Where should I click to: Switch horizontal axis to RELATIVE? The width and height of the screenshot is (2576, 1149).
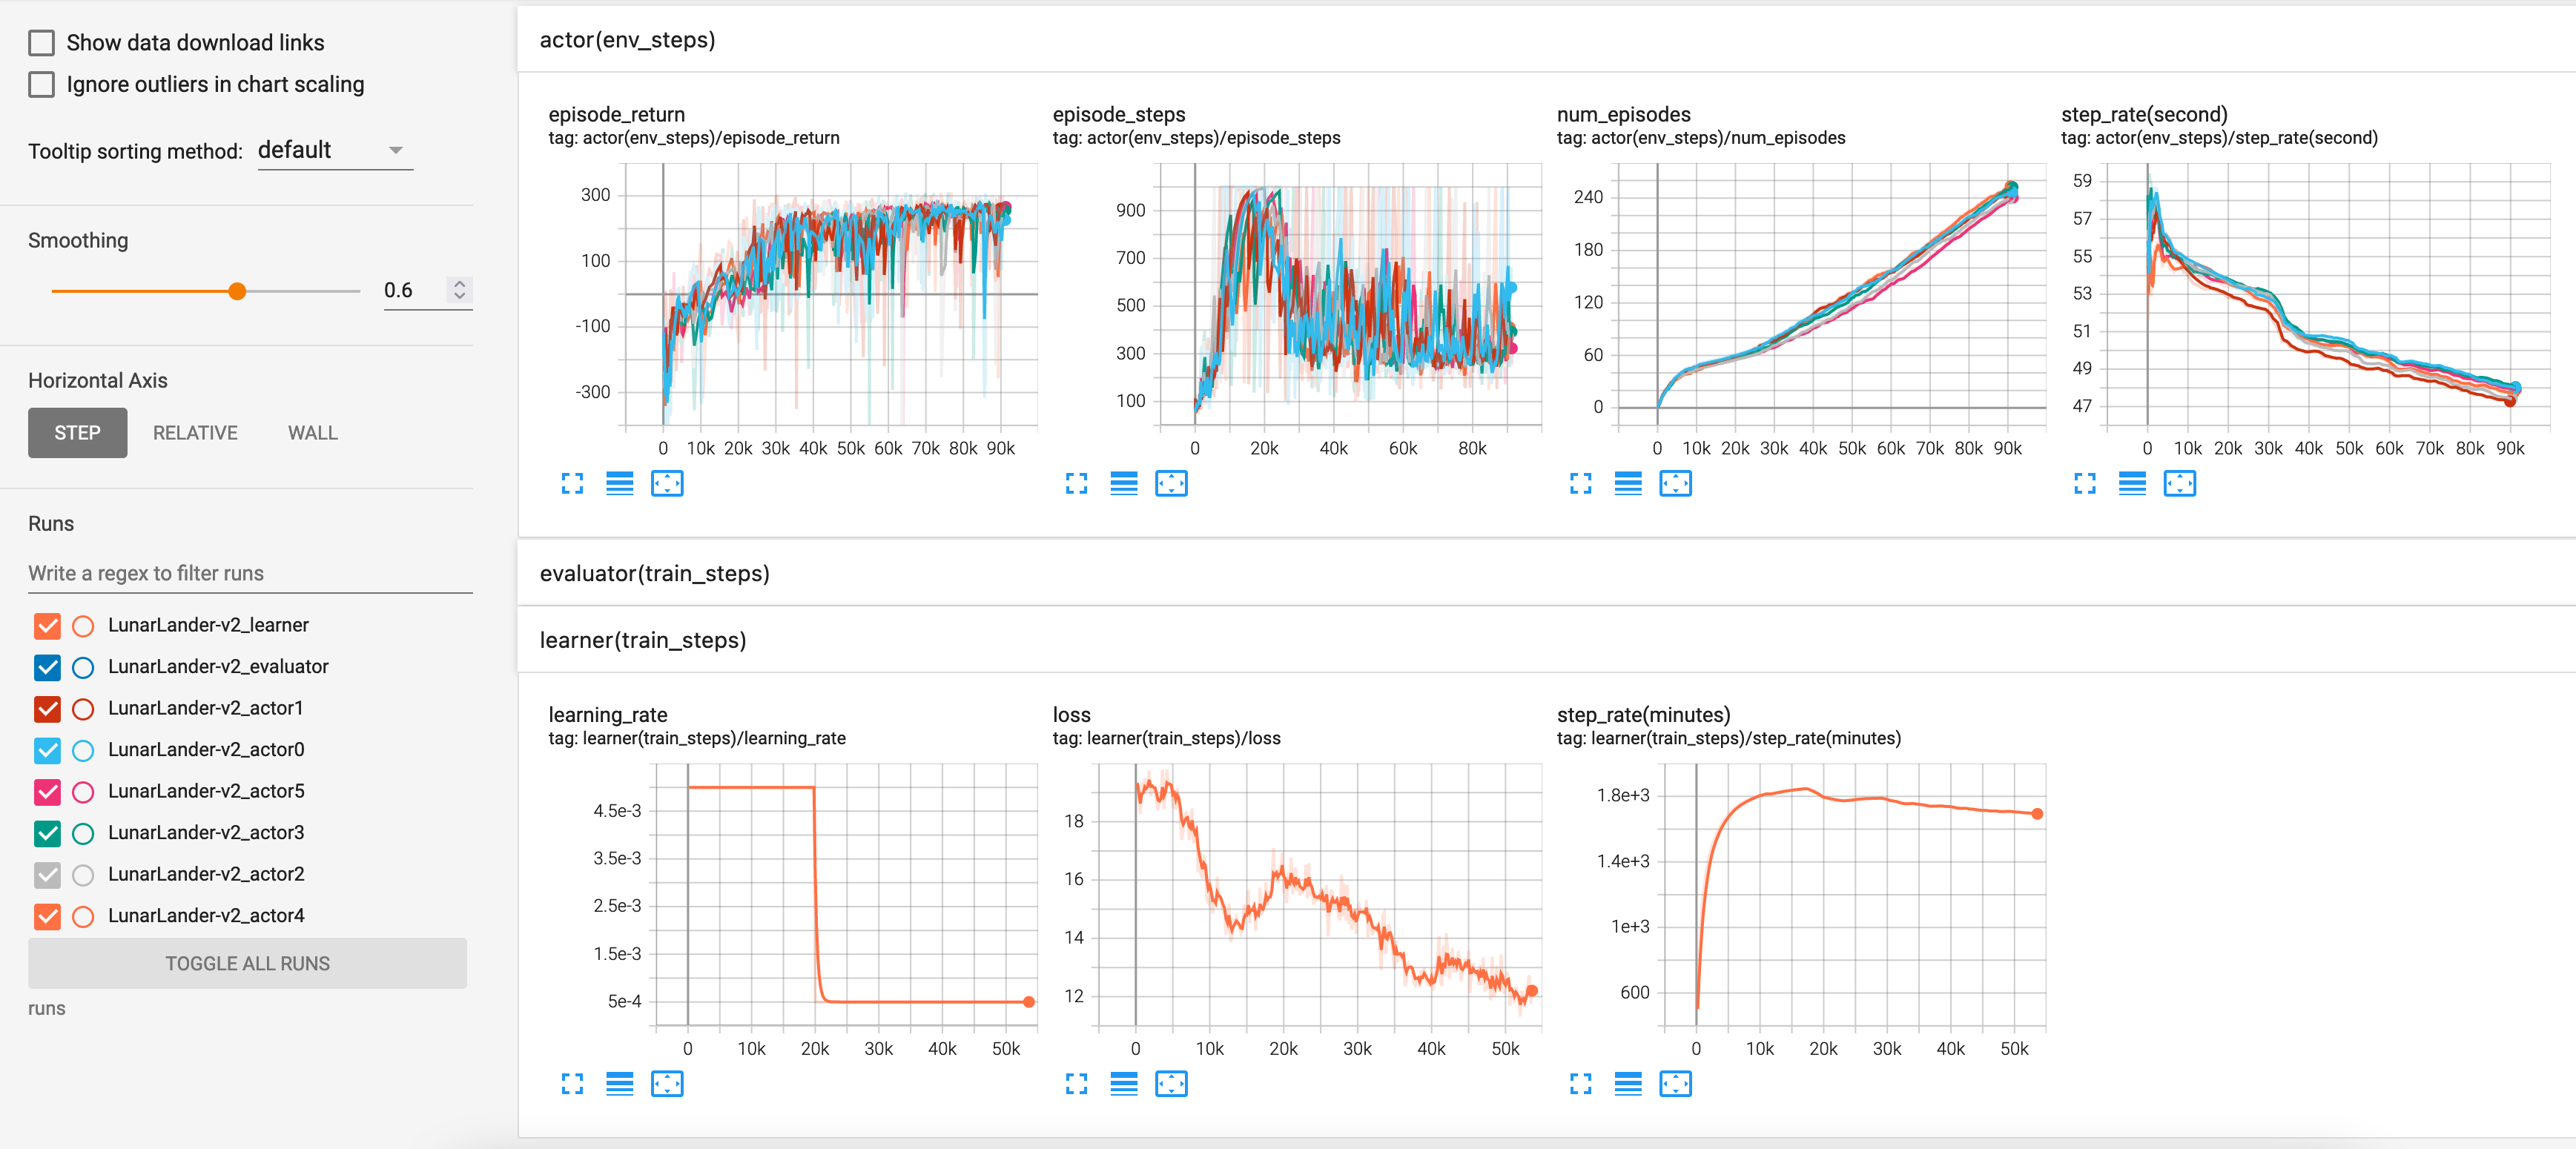click(x=195, y=433)
